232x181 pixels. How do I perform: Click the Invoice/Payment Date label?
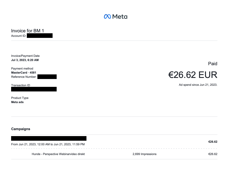click(25, 56)
